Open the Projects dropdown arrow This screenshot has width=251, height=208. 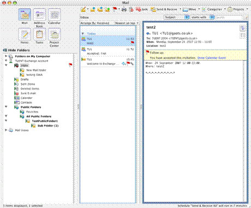pyautogui.click(x=247, y=9)
